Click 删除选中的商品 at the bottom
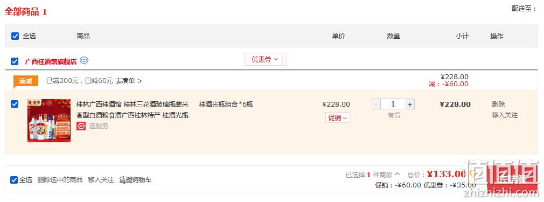544x202 pixels. click(x=60, y=180)
